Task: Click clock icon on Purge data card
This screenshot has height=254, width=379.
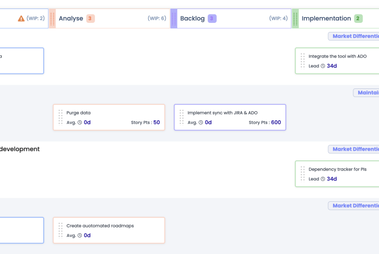Action: click(80, 122)
